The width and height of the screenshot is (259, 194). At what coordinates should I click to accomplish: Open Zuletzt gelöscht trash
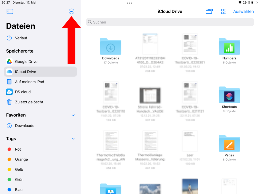pos(40,102)
